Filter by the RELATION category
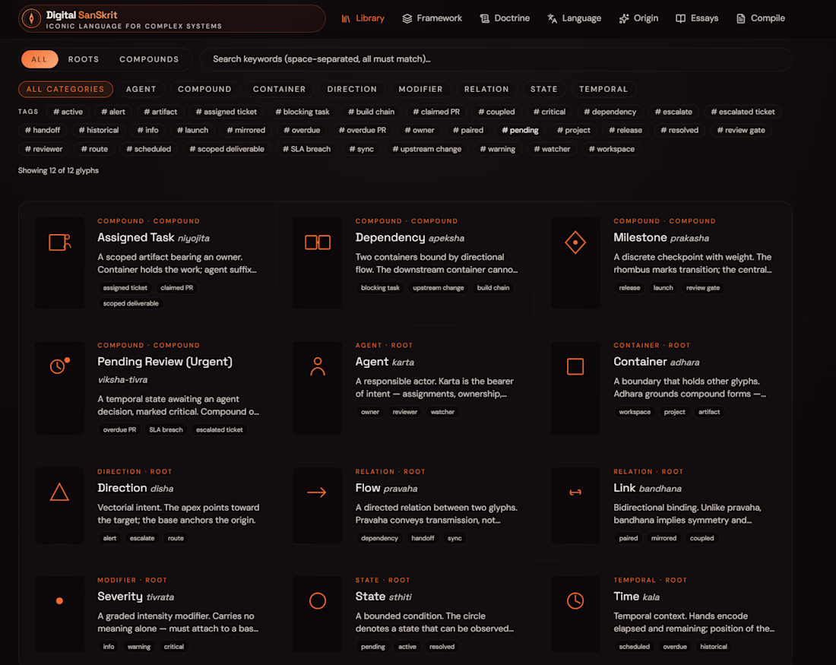This screenshot has height=665, width=836. [x=486, y=89]
